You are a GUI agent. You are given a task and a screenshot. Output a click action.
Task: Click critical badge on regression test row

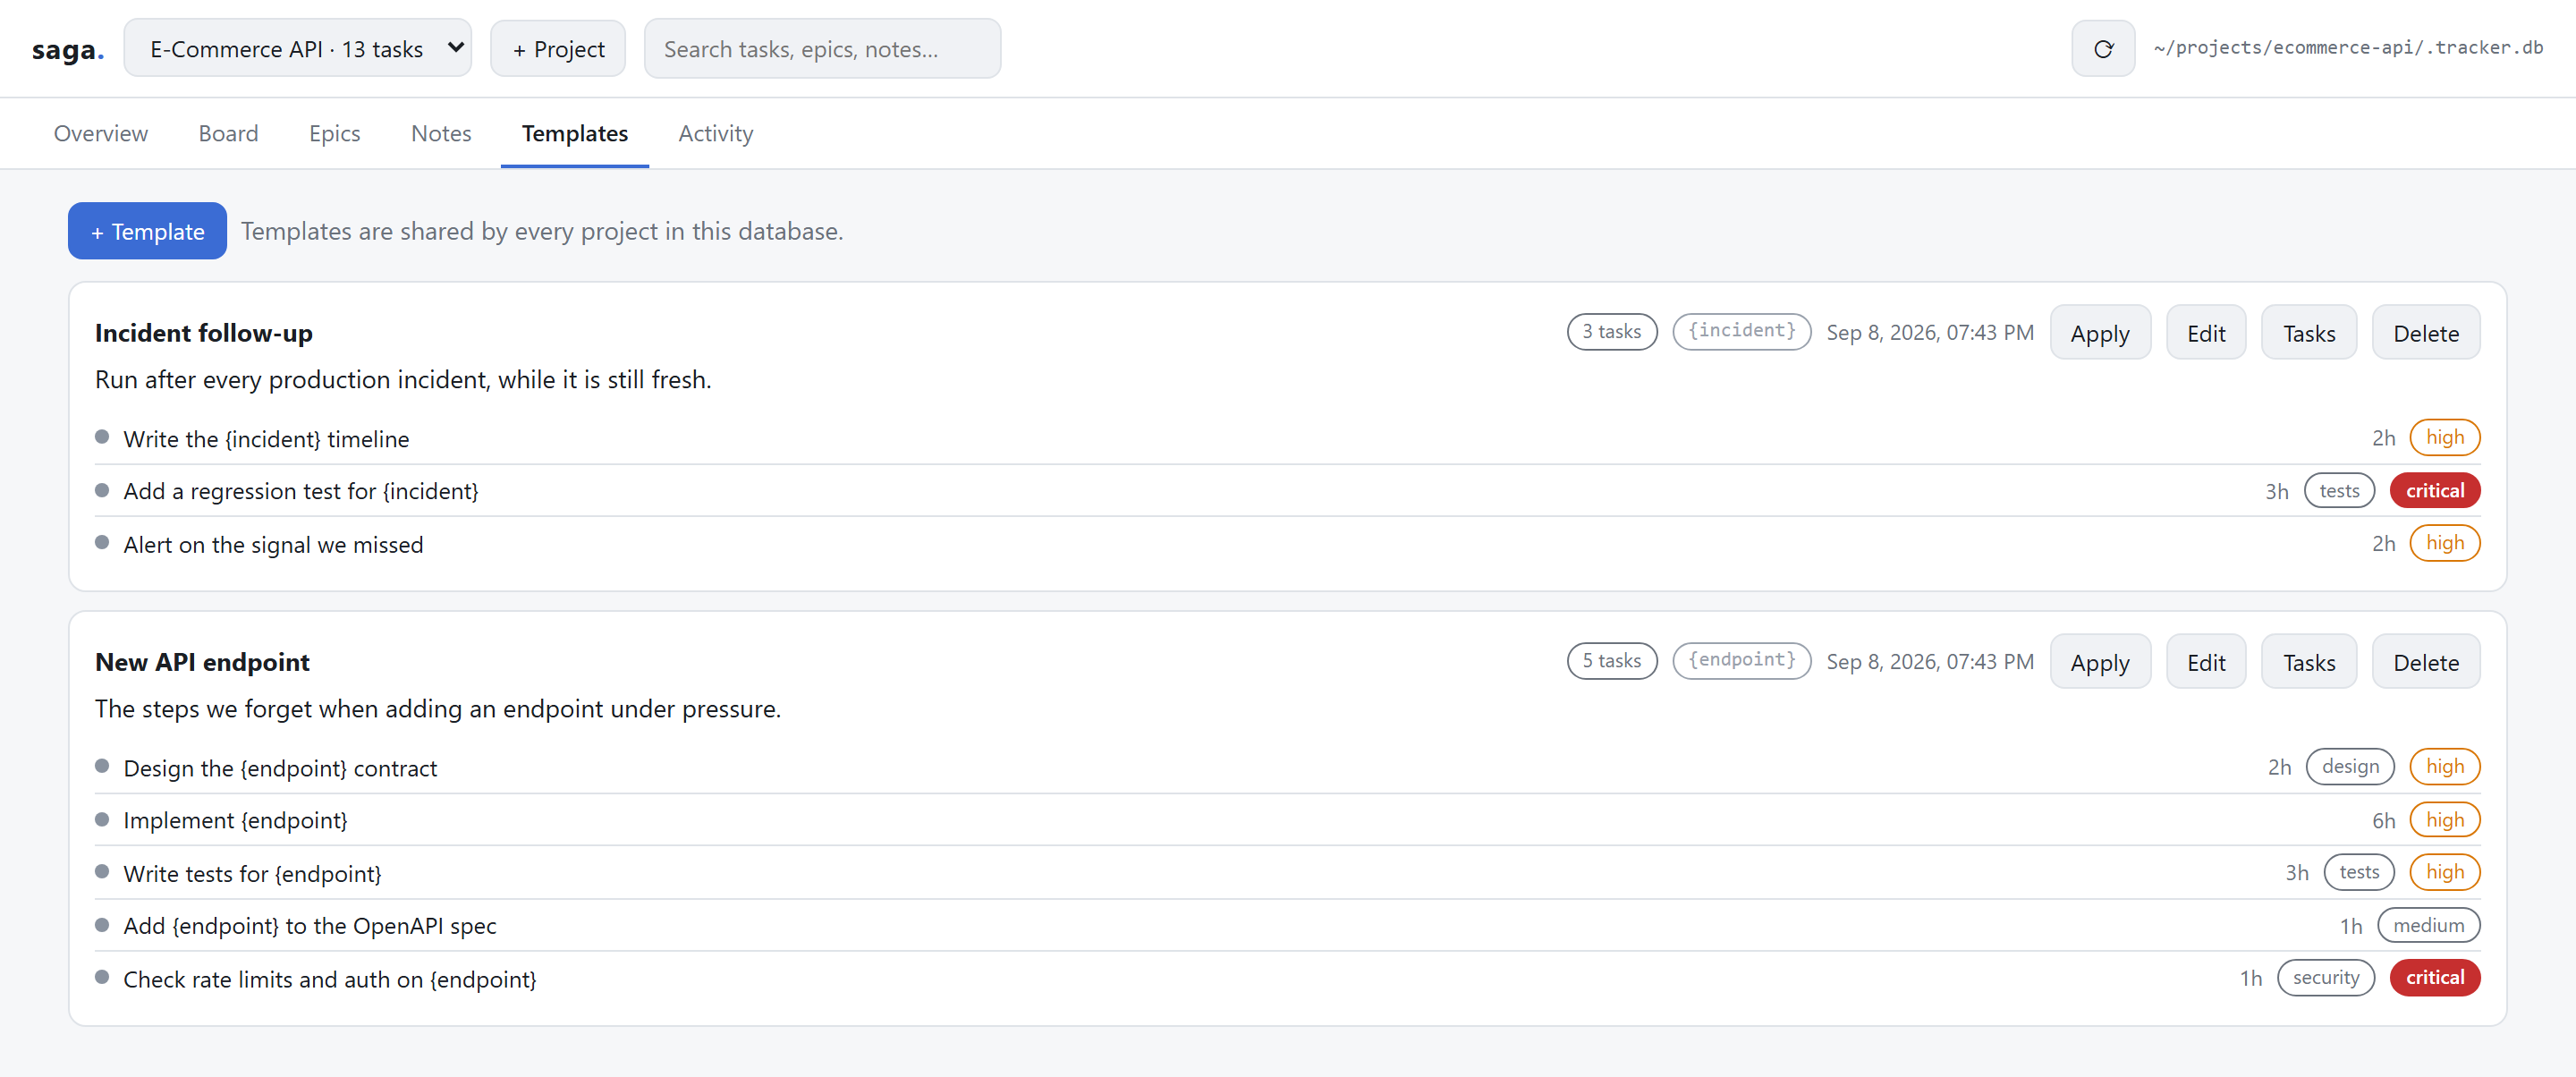[2434, 490]
